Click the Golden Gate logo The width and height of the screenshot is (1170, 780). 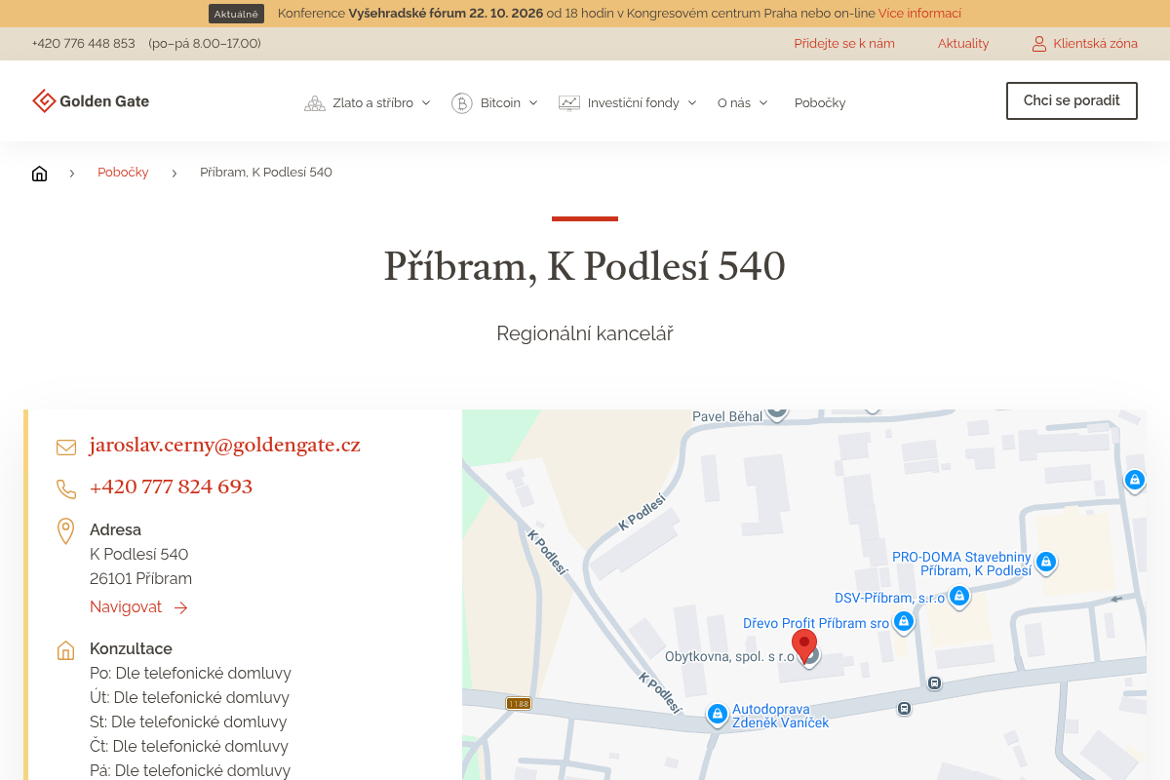(91, 101)
